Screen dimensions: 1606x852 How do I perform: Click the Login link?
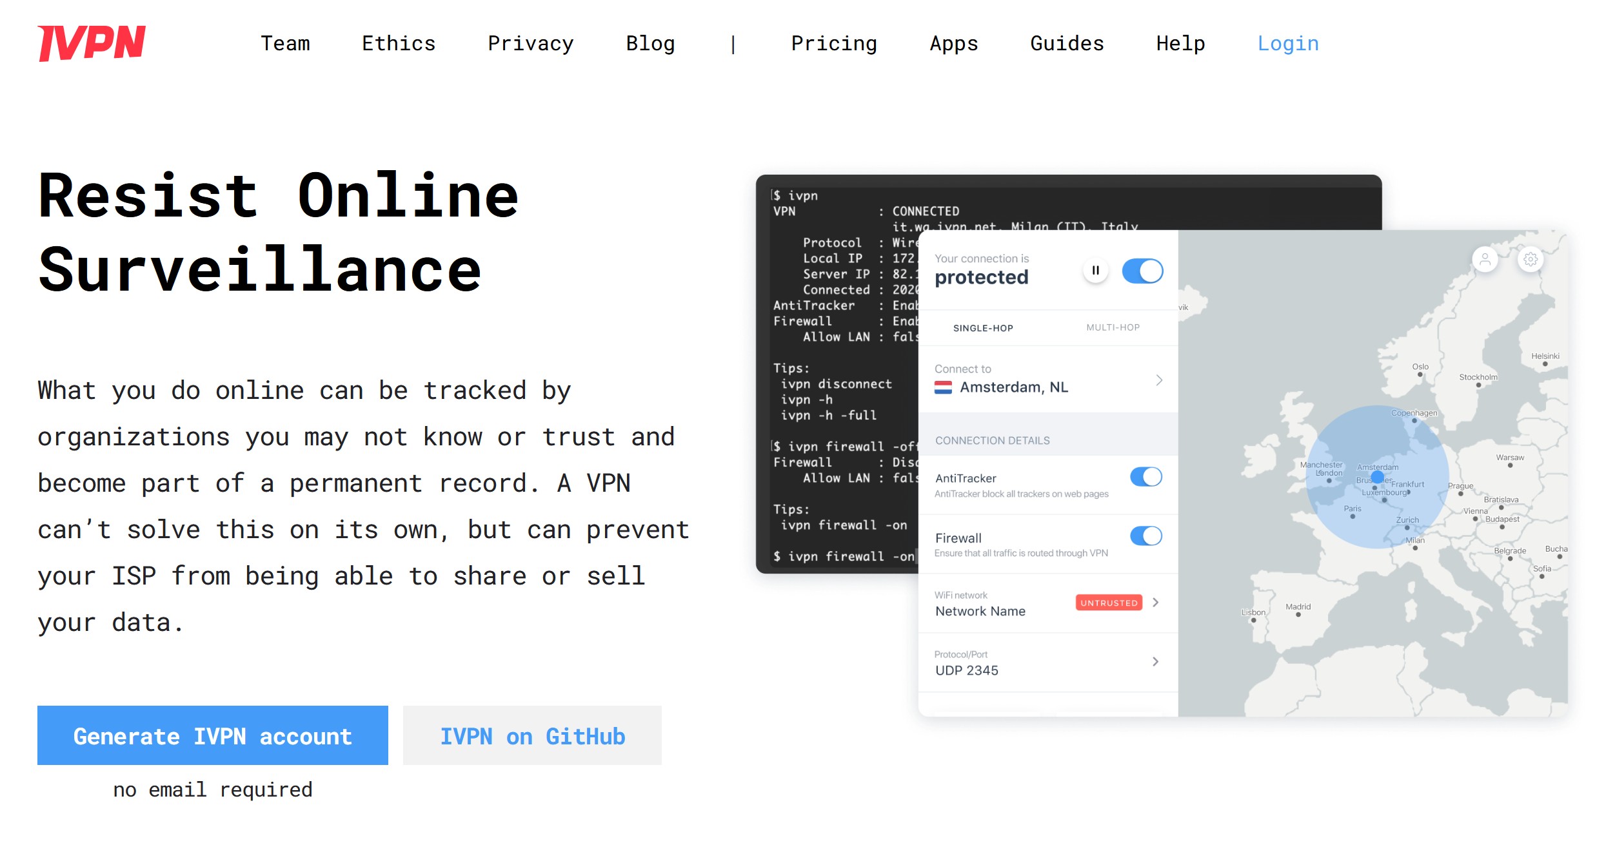point(1288,43)
